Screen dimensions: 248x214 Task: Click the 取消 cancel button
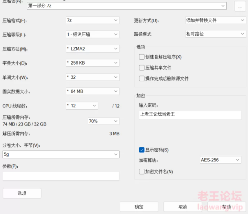click(183, 207)
